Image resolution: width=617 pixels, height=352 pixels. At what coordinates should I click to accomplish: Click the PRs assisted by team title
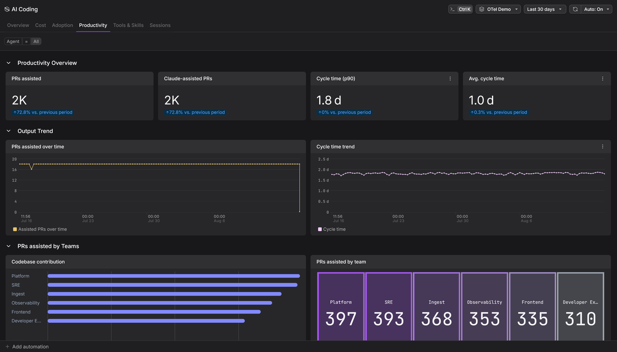[341, 262]
